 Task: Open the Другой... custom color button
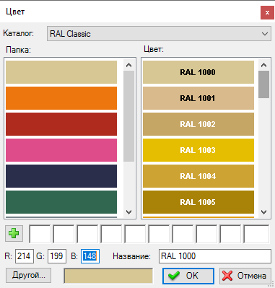click(x=28, y=275)
